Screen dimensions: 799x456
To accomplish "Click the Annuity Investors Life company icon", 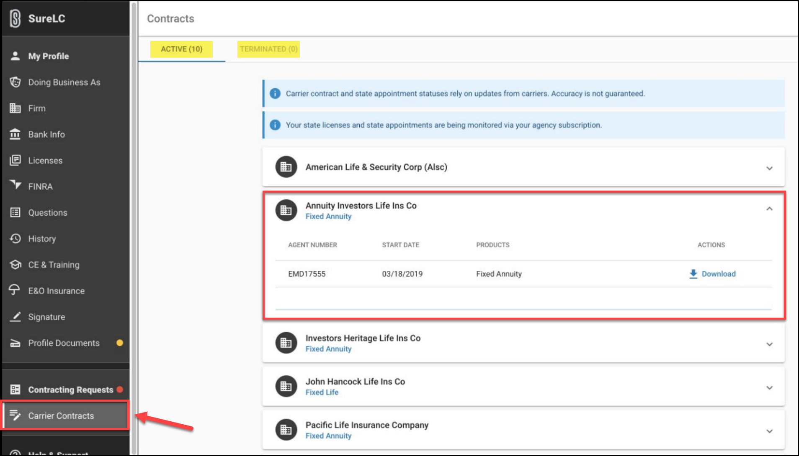I will point(286,210).
